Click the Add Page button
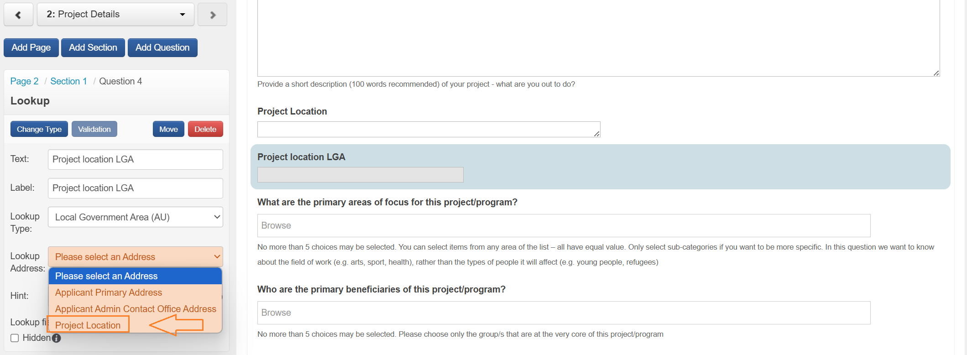The image size is (967, 355). pos(31,47)
